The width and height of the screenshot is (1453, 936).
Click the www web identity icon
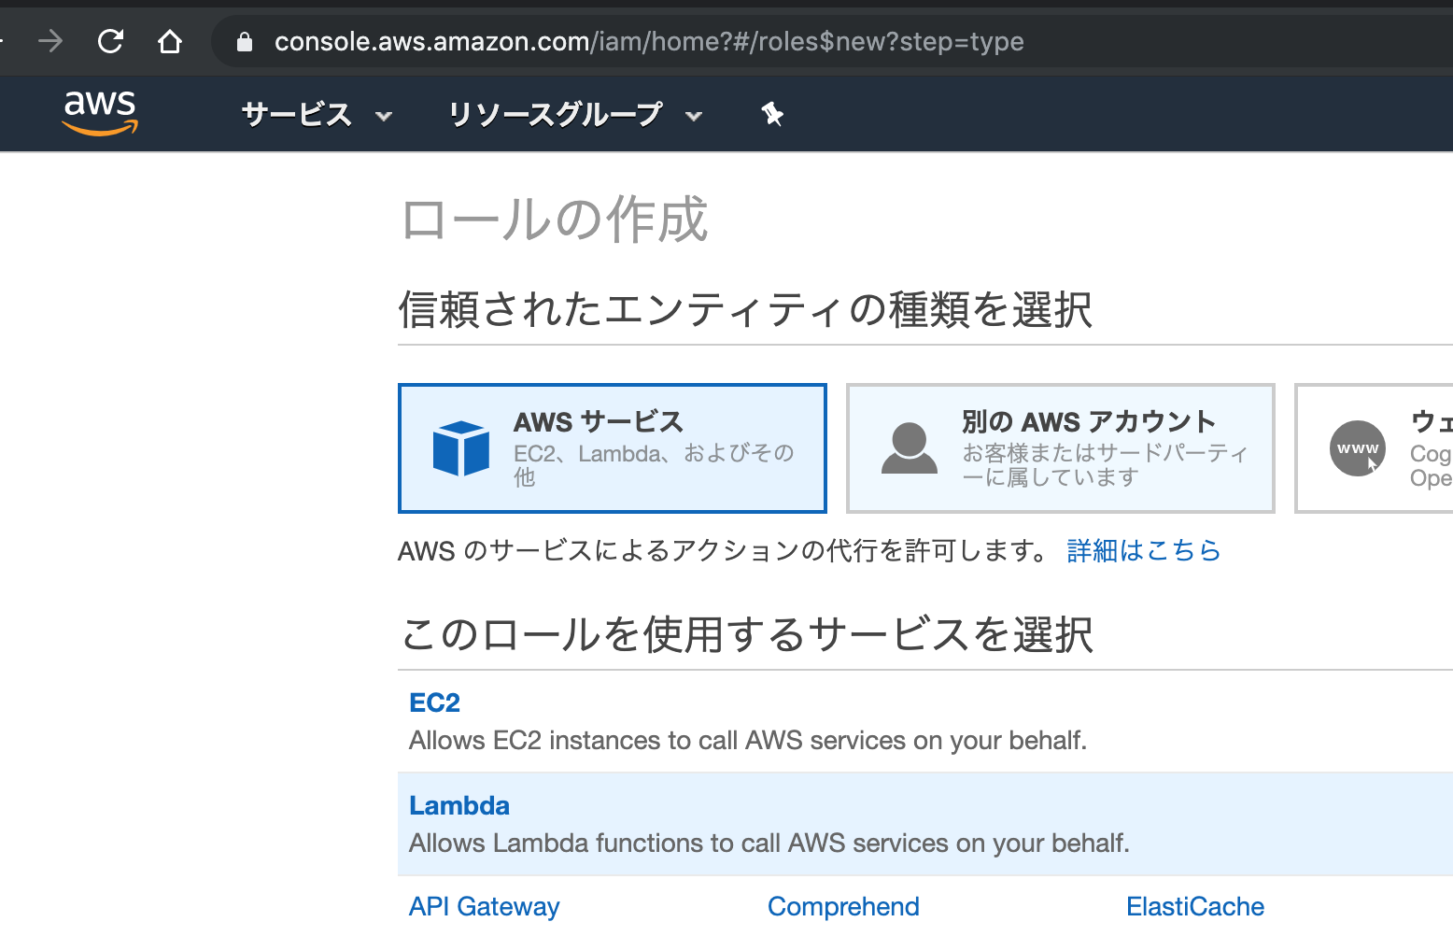(1358, 448)
